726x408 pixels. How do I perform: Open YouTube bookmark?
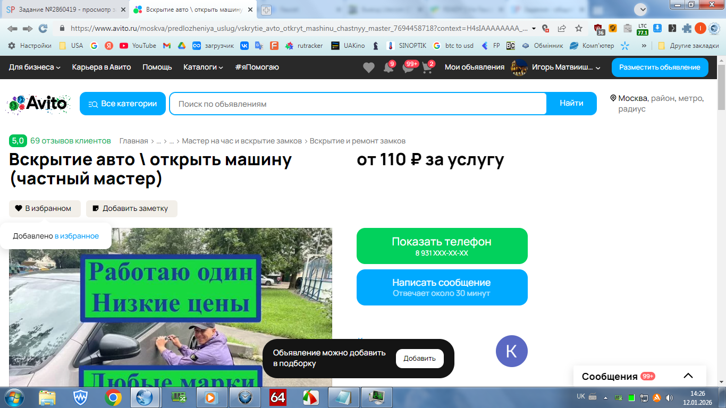138,46
